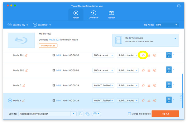
Task: Open the audio track dropdown for Movie 201
Action: 103,55
